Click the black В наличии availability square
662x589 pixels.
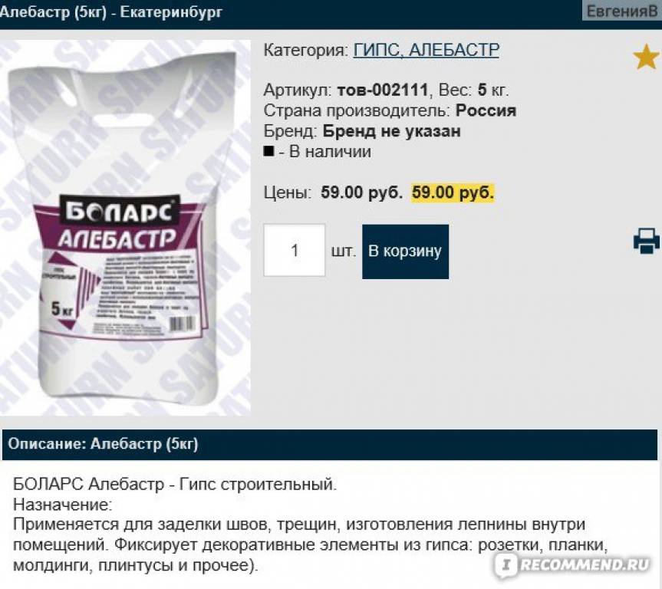pos(268,151)
